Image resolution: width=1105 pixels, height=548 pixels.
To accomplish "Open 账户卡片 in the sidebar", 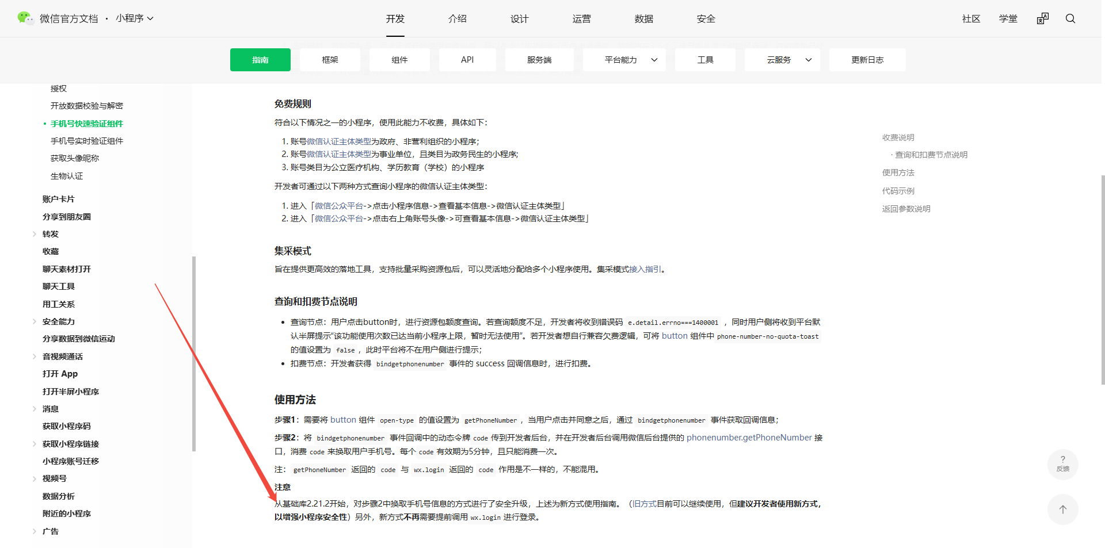I will pos(59,199).
